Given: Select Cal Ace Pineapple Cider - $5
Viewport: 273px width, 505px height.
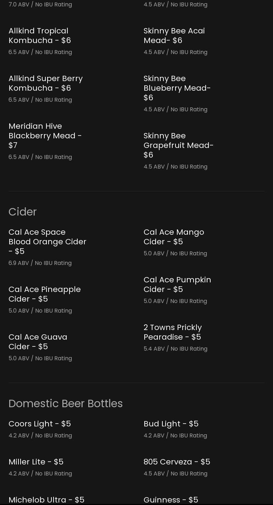Looking at the screenshot, I should pos(45,294).
